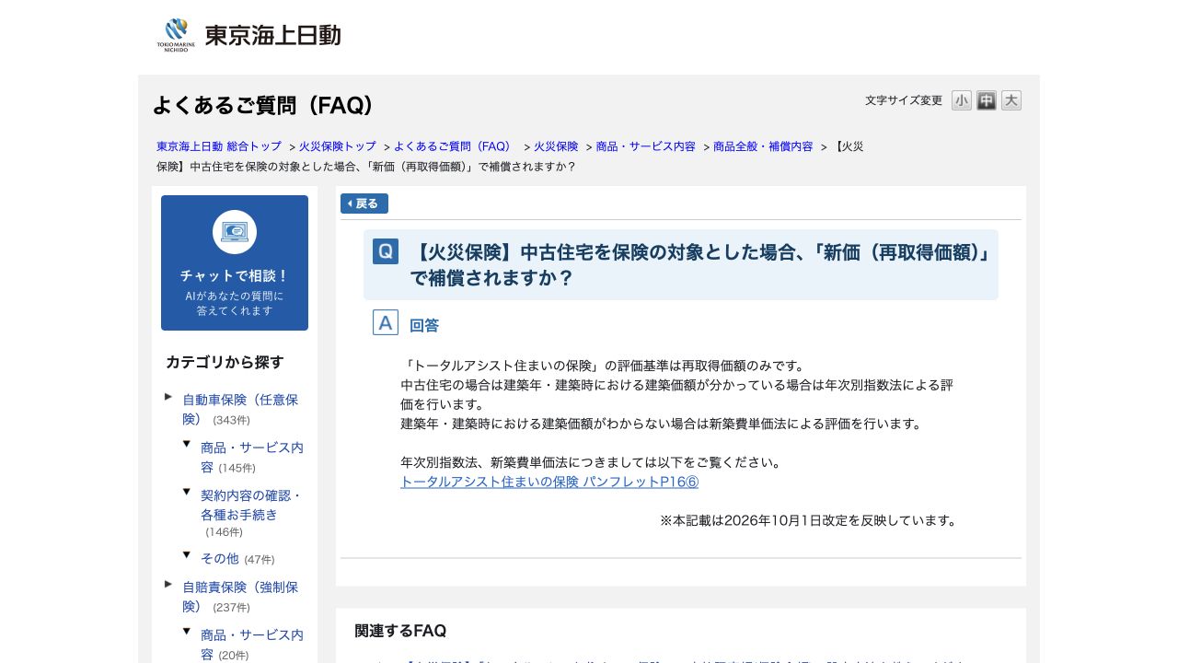This screenshot has width=1178, height=663.
Task: Expand arrow beside 自賠責保険（強制保険）
Action: 168,583
